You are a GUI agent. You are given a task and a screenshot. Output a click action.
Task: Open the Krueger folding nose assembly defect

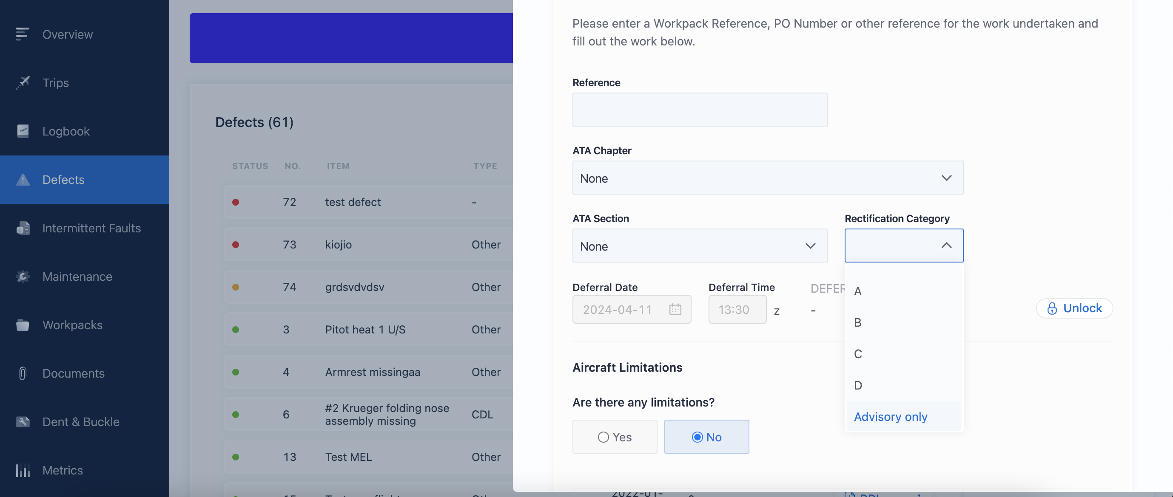368,414
